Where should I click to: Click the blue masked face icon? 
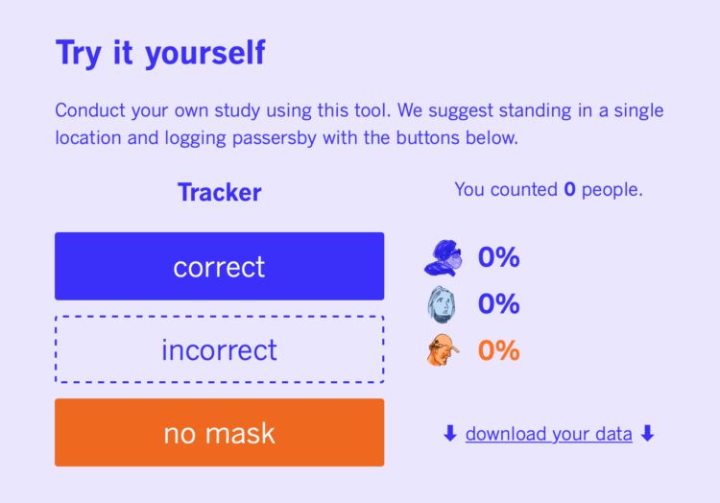444,258
